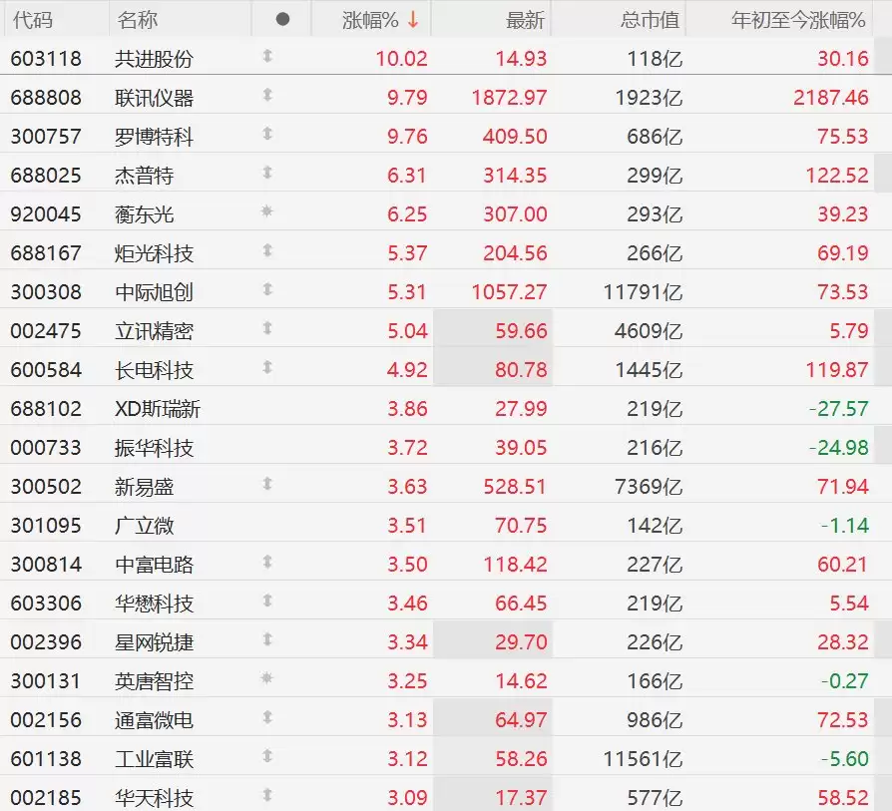
Task: Click latest price 1872.97
Action: coord(509,98)
